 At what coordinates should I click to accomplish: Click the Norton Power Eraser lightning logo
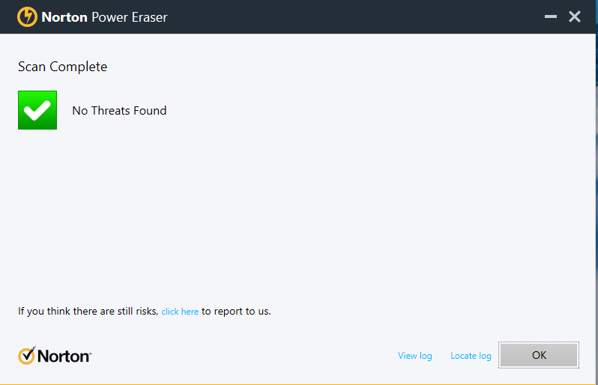pos(27,17)
